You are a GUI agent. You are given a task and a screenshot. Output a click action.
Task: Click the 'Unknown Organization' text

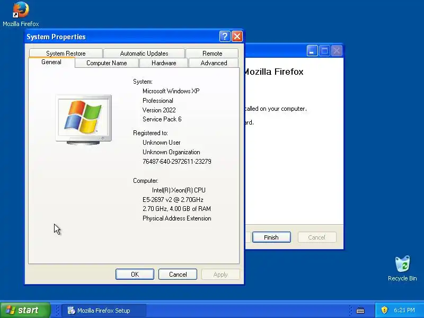(x=171, y=152)
